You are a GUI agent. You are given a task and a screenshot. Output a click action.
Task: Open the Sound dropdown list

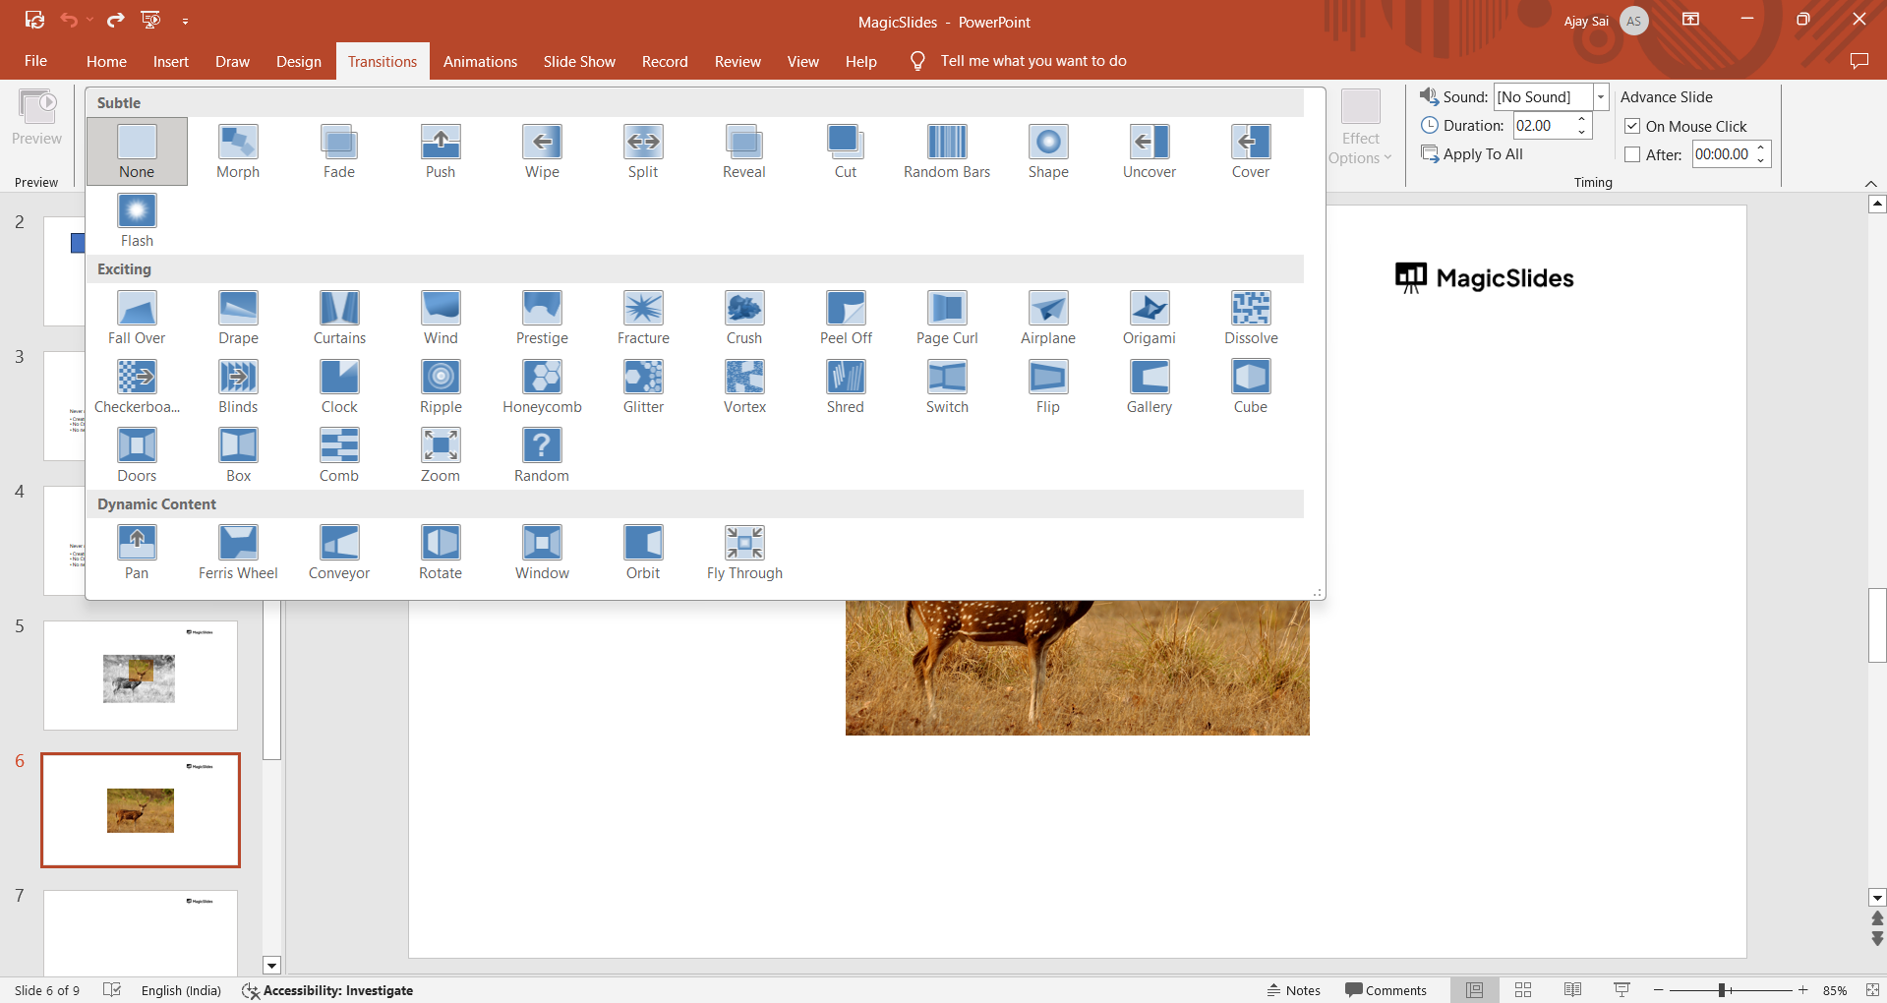[x=1600, y=96]
